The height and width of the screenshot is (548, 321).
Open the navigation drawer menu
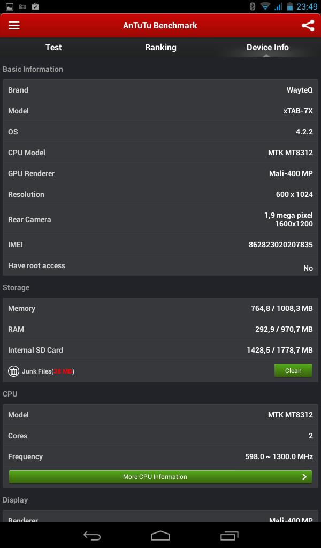pyautogui.click(x=14, y=25)
